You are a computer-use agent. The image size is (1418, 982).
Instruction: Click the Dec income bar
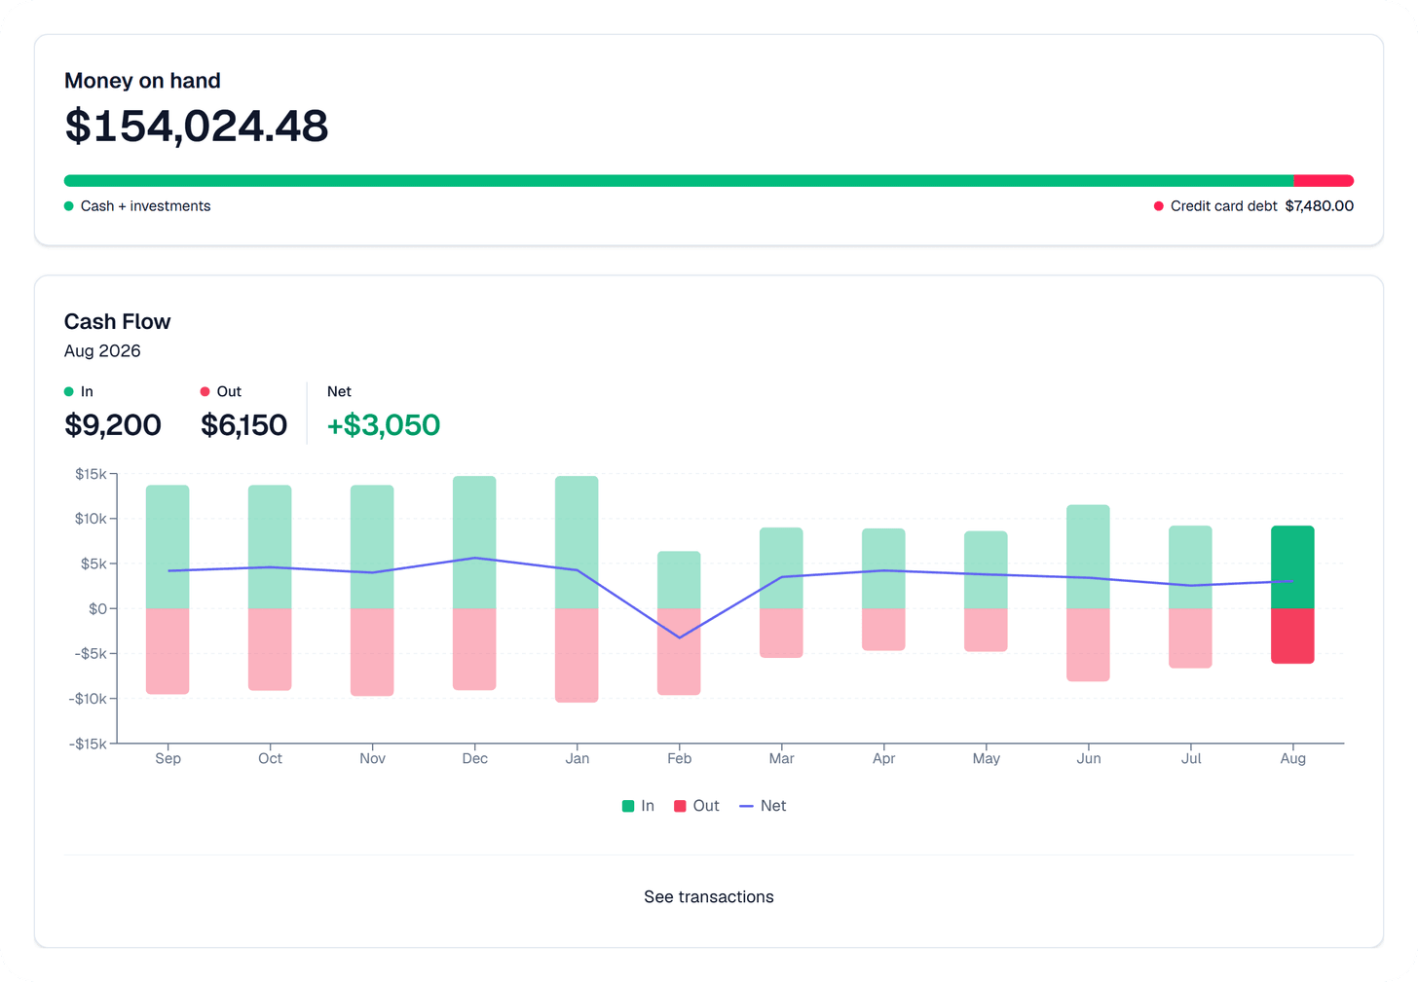[x=474, y=542]
